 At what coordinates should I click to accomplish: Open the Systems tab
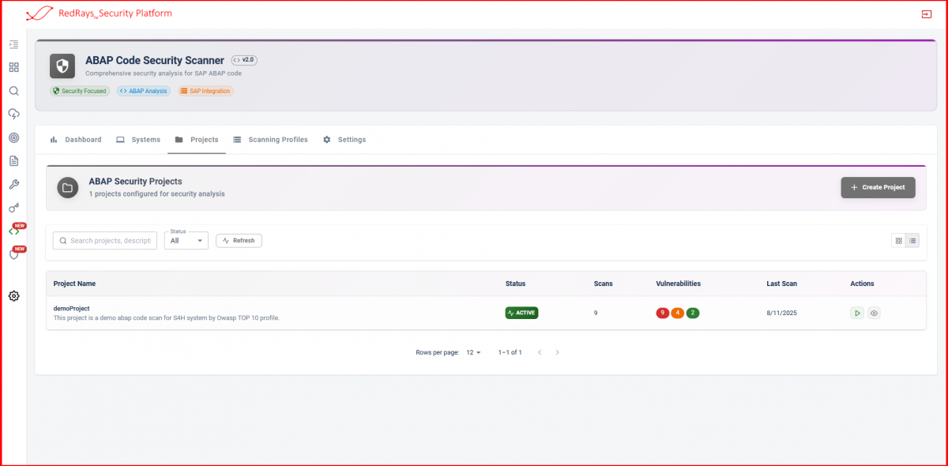(138, 140)
